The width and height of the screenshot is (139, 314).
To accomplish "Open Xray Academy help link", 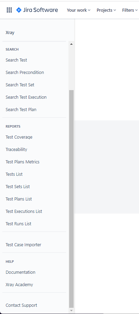I will click(19, 285).
